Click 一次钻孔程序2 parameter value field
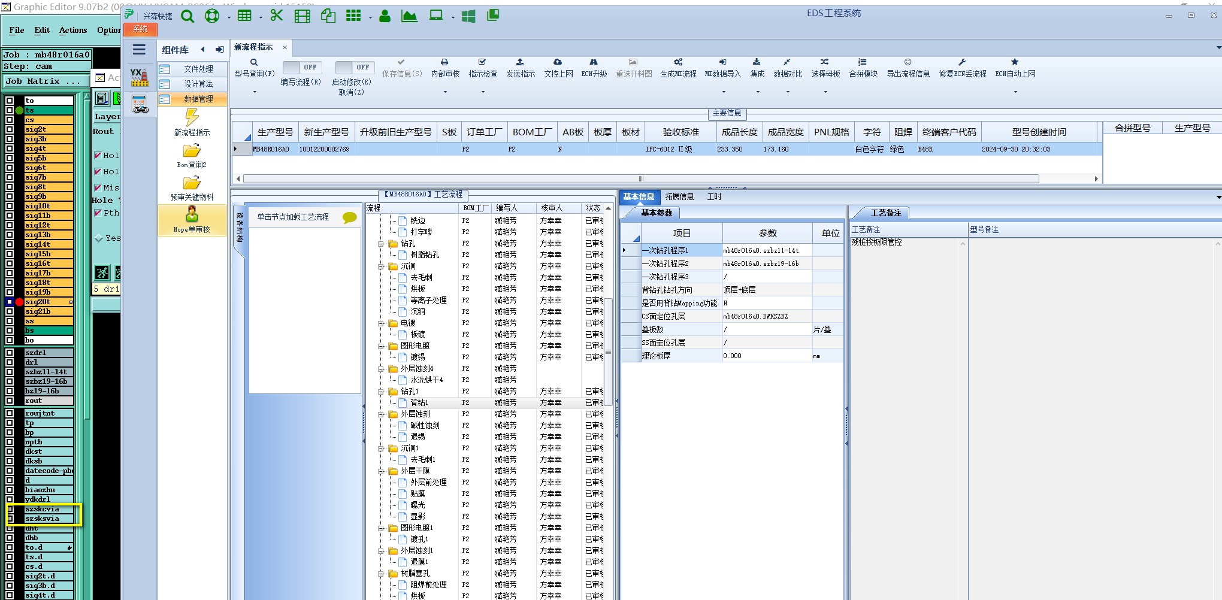Viewport: 1222px width, 600px height. point(767,263)
